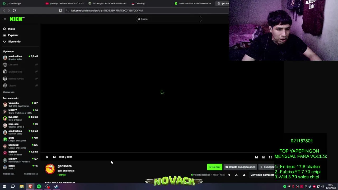Expand Mostrar más under Recomendado
This screenshot has width=338, height=190.
[8, 174]
